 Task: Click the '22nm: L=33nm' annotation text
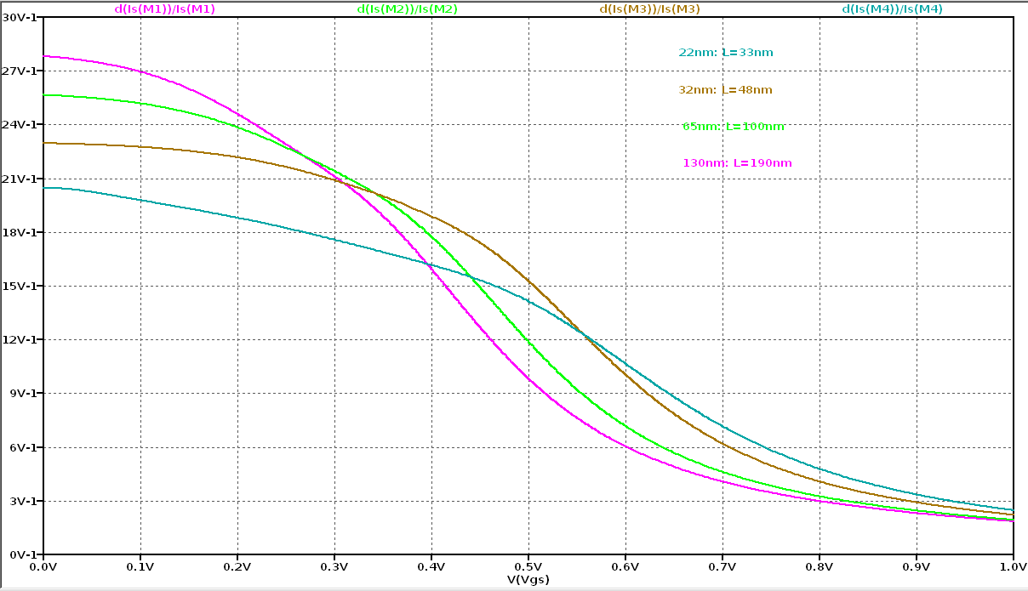[725, 53]
